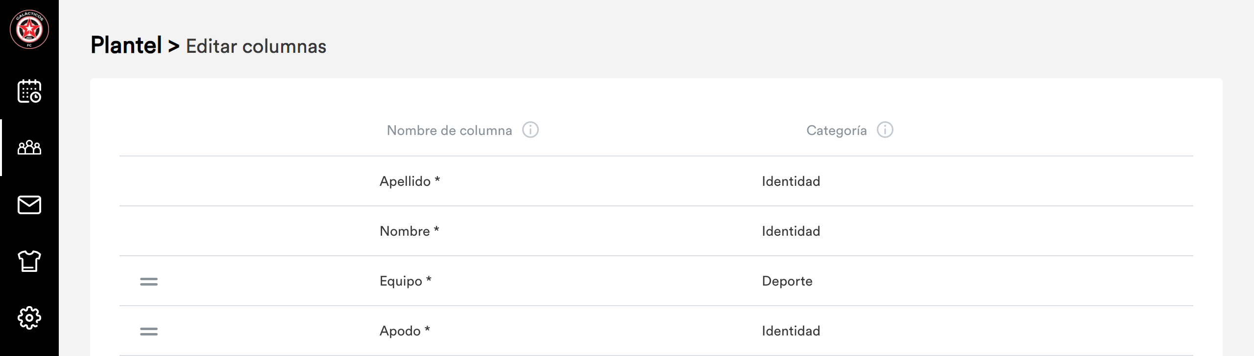
Task: Click the Categoría column header
Action: click(x=837, y=131)
